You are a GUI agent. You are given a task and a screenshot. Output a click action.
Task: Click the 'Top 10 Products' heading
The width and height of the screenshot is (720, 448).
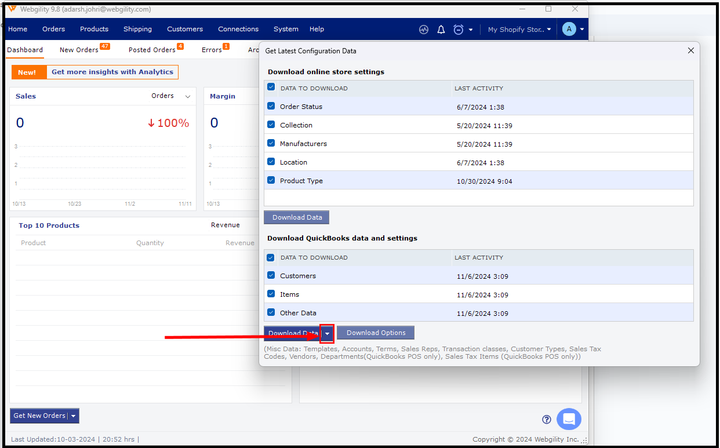pos(49,225)
